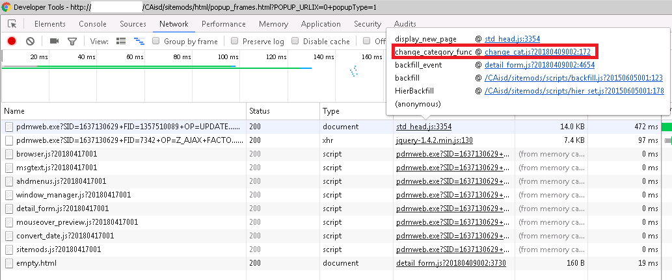Click the inspect element cursor icon
This screenshot has width=672, height=280.
pyautogui.click(x=12, y=24)
